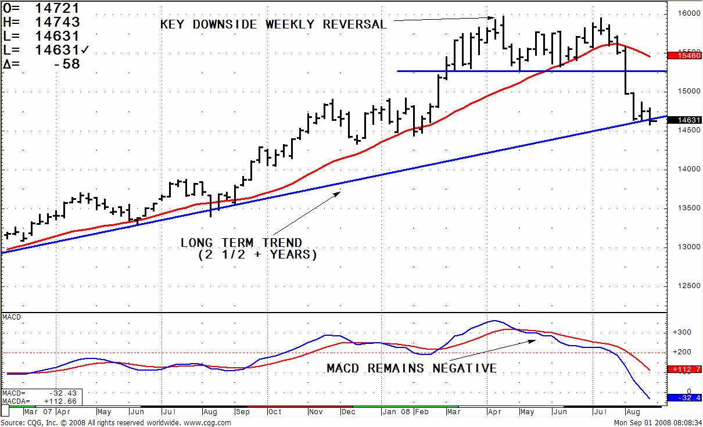
Task: Select the blue -32.4 MACD value tag
Action: [x=684, y=397]
